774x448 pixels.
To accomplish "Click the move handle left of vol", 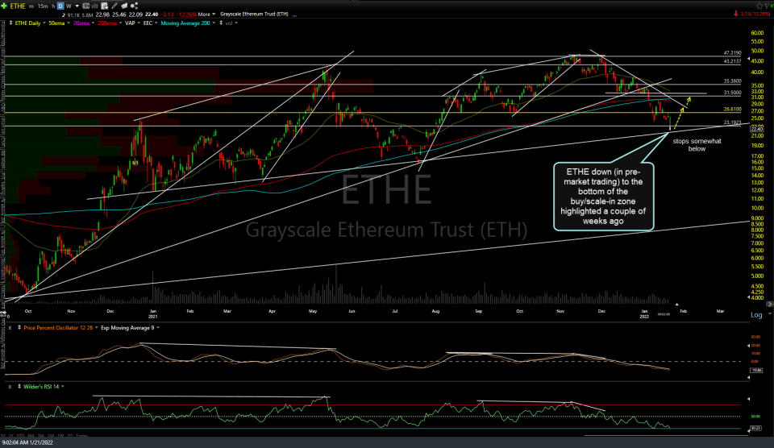I will pos(221,23).
